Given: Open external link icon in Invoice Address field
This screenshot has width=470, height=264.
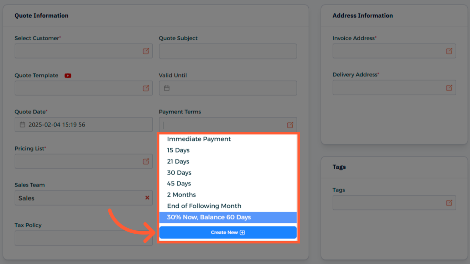Looking at the screenshot, I should [449, 51].
